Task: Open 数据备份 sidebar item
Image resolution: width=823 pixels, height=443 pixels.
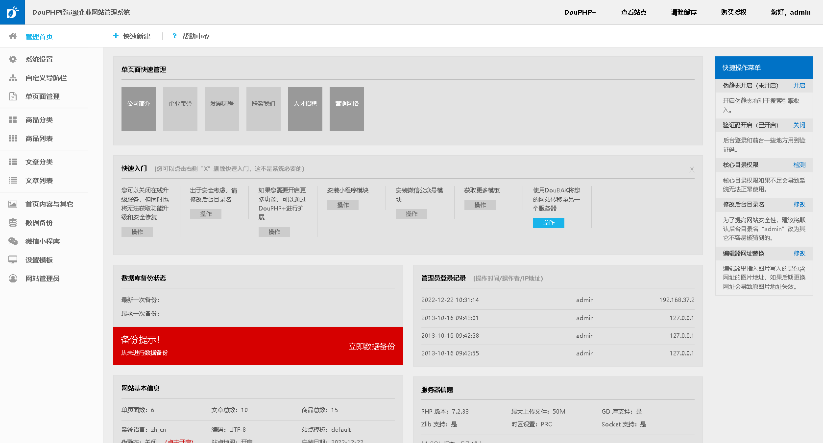Action: coord(39,223)
